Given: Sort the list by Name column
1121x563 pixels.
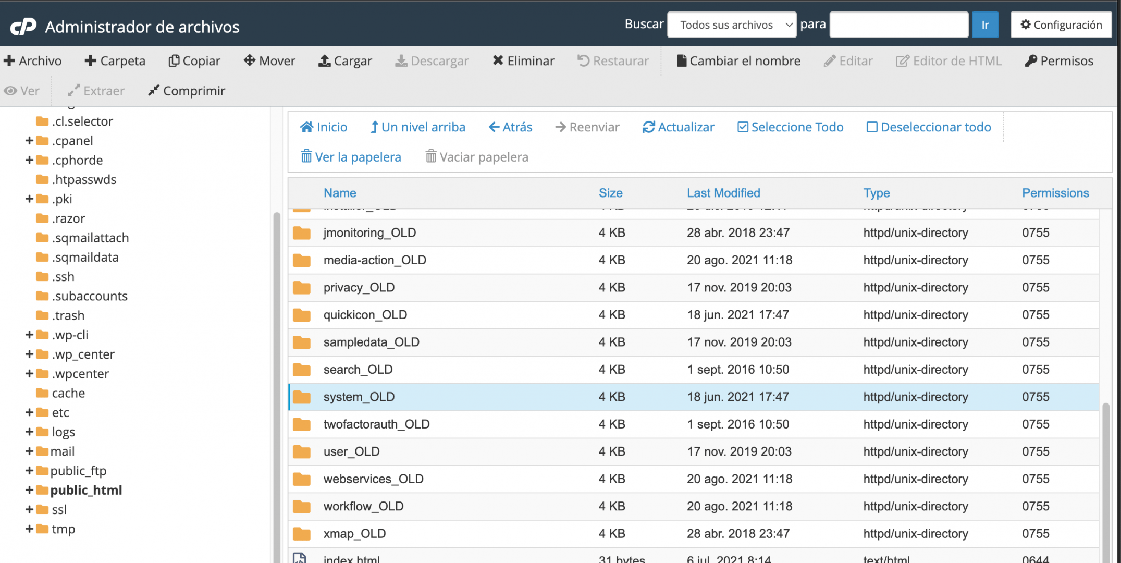Looking at the screenshot, I should pos(340,193).
